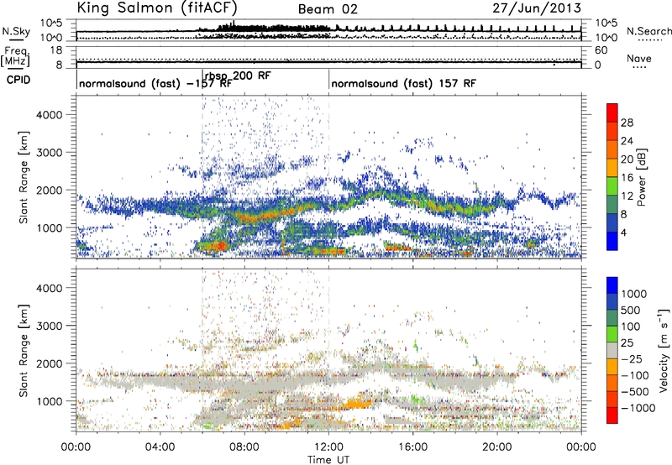This screenshot has width=672, height=465.
Task: Click the 28 tick on power scale
Action: [x=627, y=123]
